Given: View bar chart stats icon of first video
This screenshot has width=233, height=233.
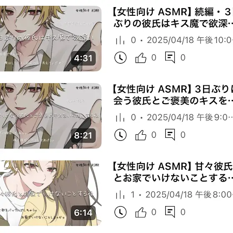Looking at the screenshot, I should pyautogui.click(x=120, y=40).
